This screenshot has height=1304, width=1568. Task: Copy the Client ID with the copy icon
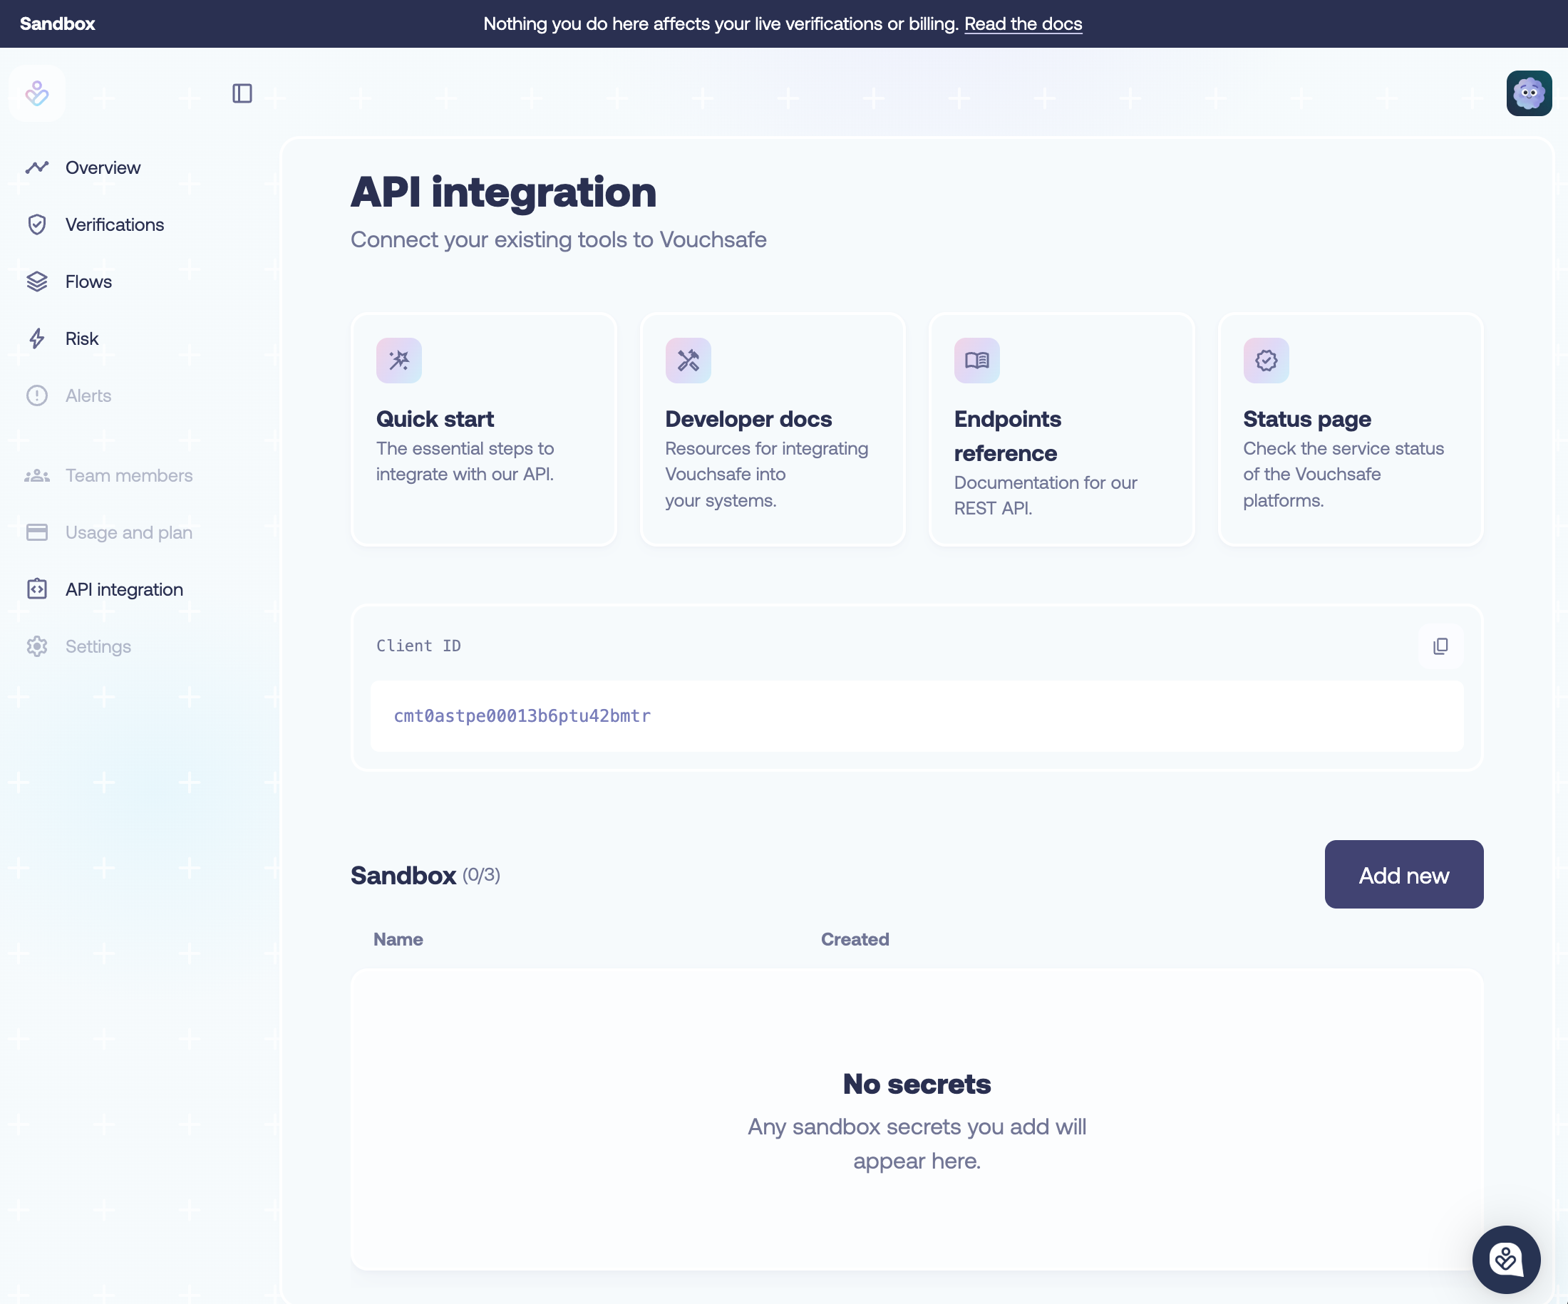coord(1440,646)
